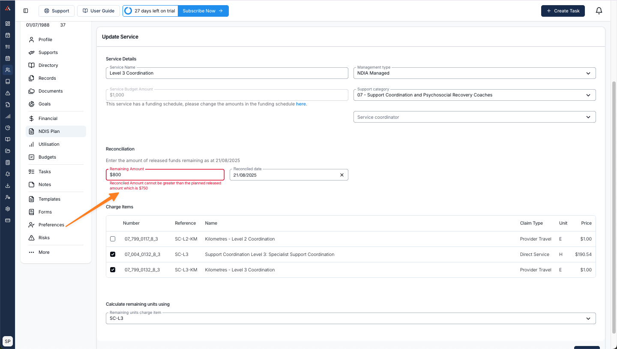Screen dimensions: 617x349
Task: Open the Management type dropdown
Action: (474, 73)
